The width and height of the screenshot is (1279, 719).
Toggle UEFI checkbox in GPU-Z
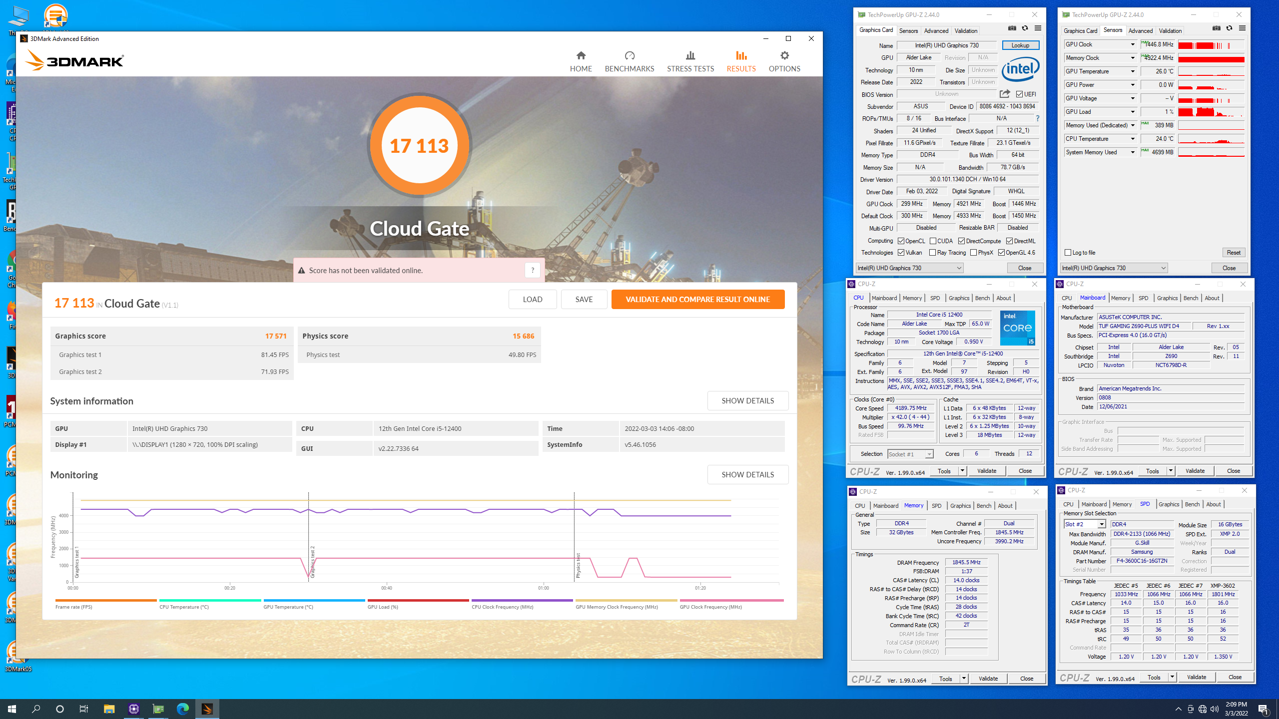pos(1019,94)
